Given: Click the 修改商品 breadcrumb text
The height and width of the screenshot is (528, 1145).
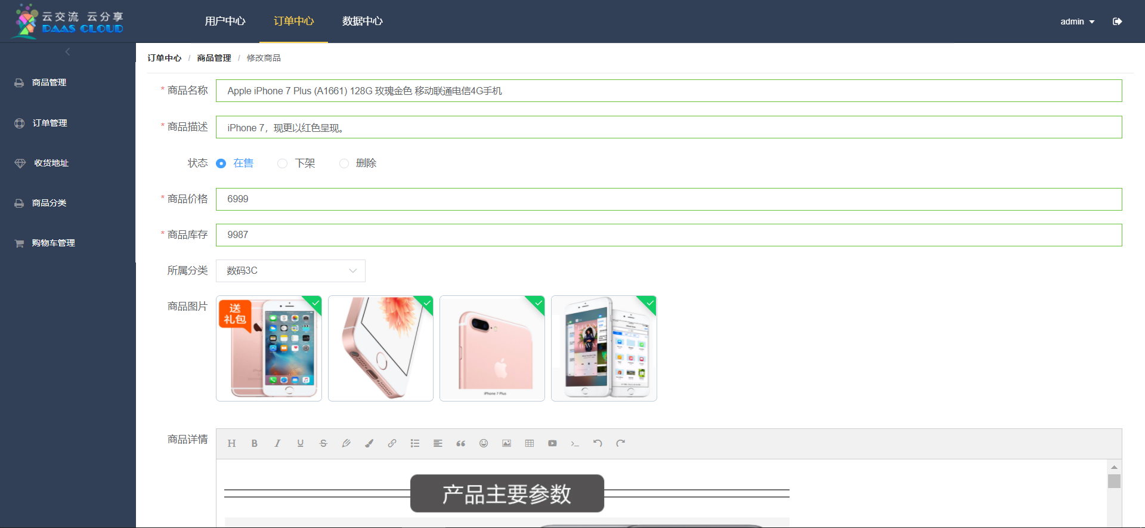Looking at the screenshot, I should [x=264, y=58].
